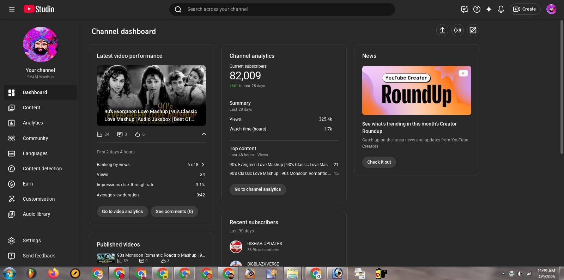Click Go to channel analytics button

257,189
